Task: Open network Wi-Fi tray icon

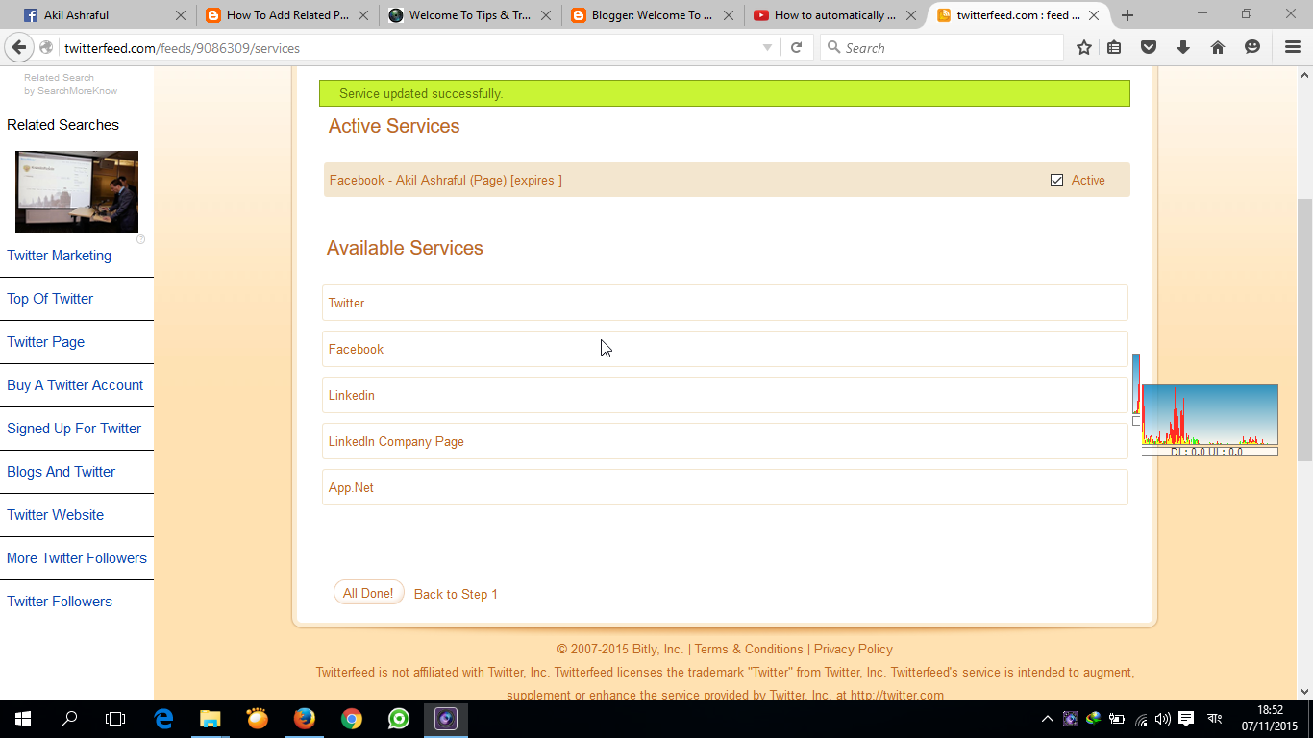Action: click(1141, 719)
